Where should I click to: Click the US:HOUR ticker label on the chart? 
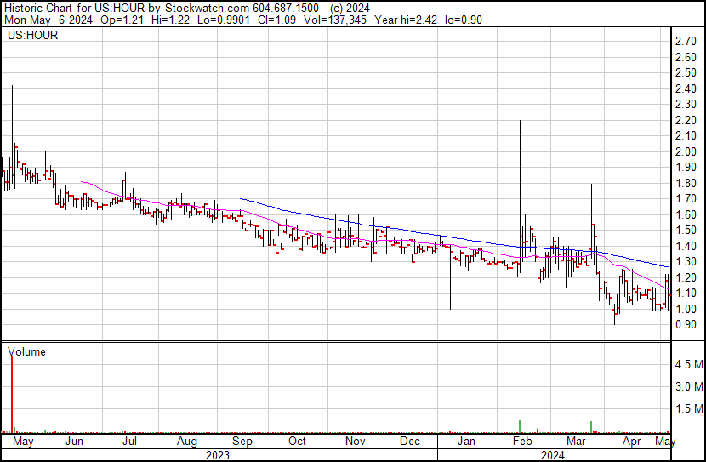point(32,36)
